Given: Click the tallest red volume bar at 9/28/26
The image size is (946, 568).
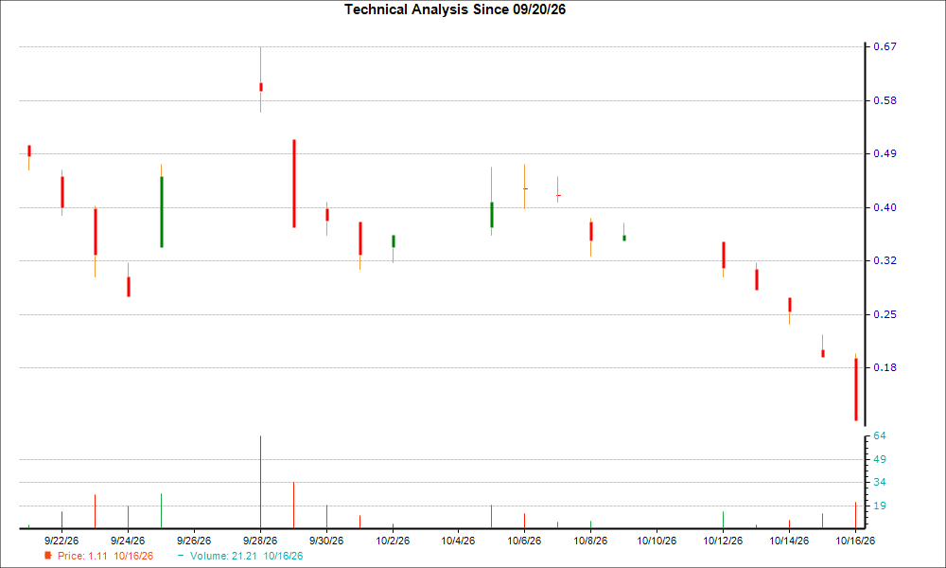Looking at the screenshot, I should pos(261,482).
